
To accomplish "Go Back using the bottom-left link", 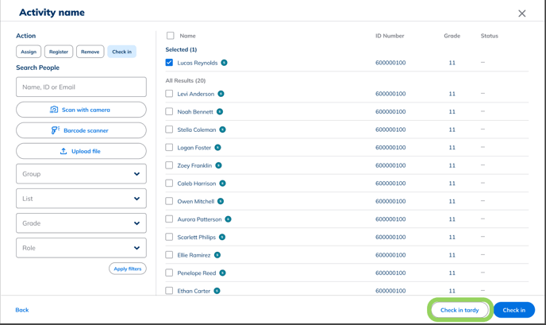I will 22,310.
